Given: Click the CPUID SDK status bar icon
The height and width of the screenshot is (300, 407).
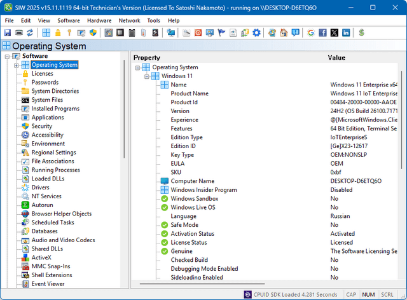Looking at the screenshot, I should click(247, 294).
